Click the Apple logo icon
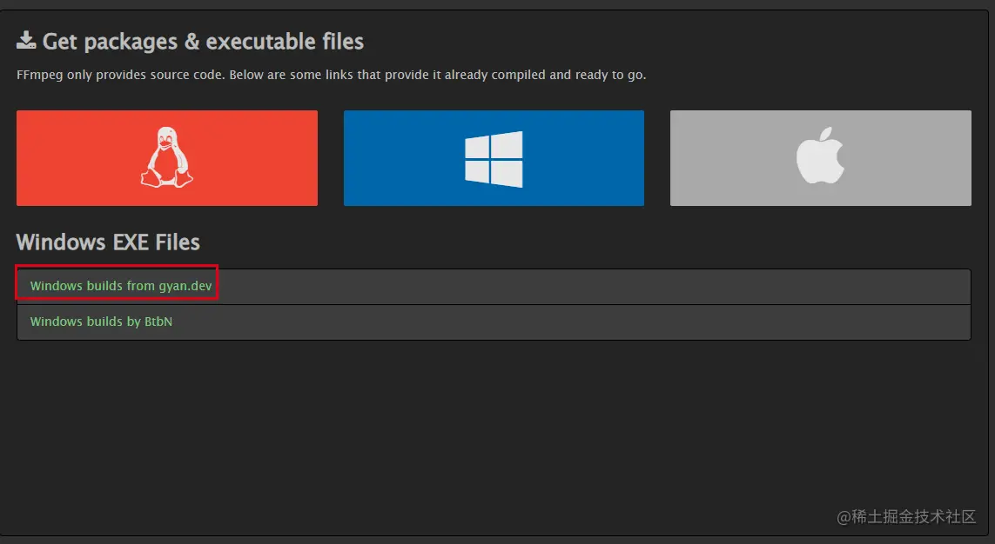The width and height of the screenshot is (995, 544). pos(820,156)
